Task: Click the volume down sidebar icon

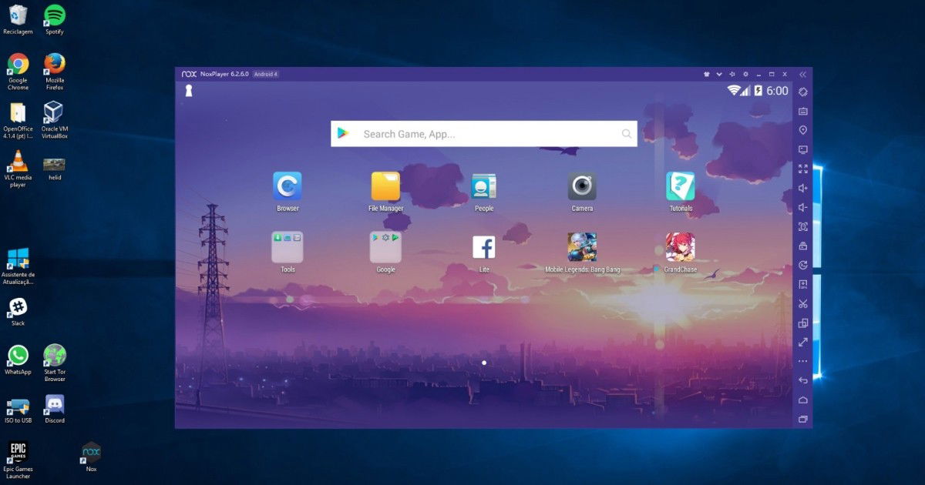Action: 802,207
